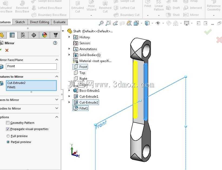The height and width of the screenshot is (170, 222).
Task: Click the Fillet tool
Action: (x=148, y=4)
